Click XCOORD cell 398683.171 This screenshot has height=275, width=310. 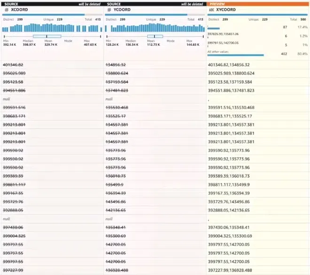[x=14, y=116]
